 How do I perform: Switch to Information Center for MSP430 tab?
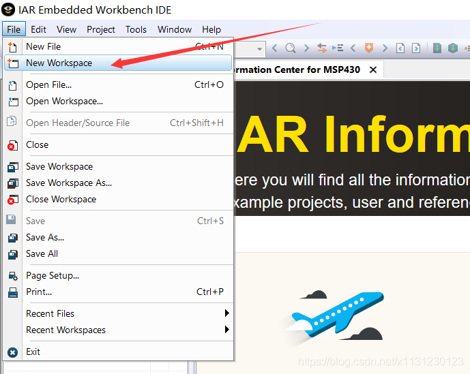[x=297, y=69]
